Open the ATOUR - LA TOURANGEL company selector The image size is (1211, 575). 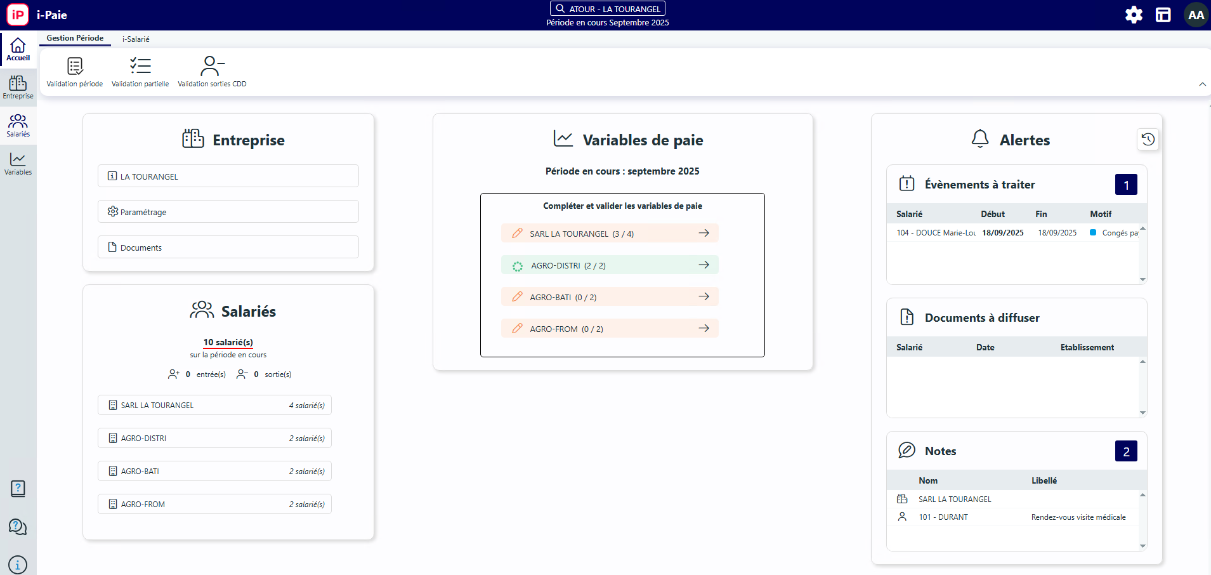[x=608, y=9]
